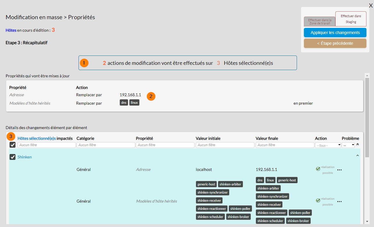This screenshot has width=374, height=227.
Task: Click the vertical scrollbar on the right
Action: click(x=367, y=116)
